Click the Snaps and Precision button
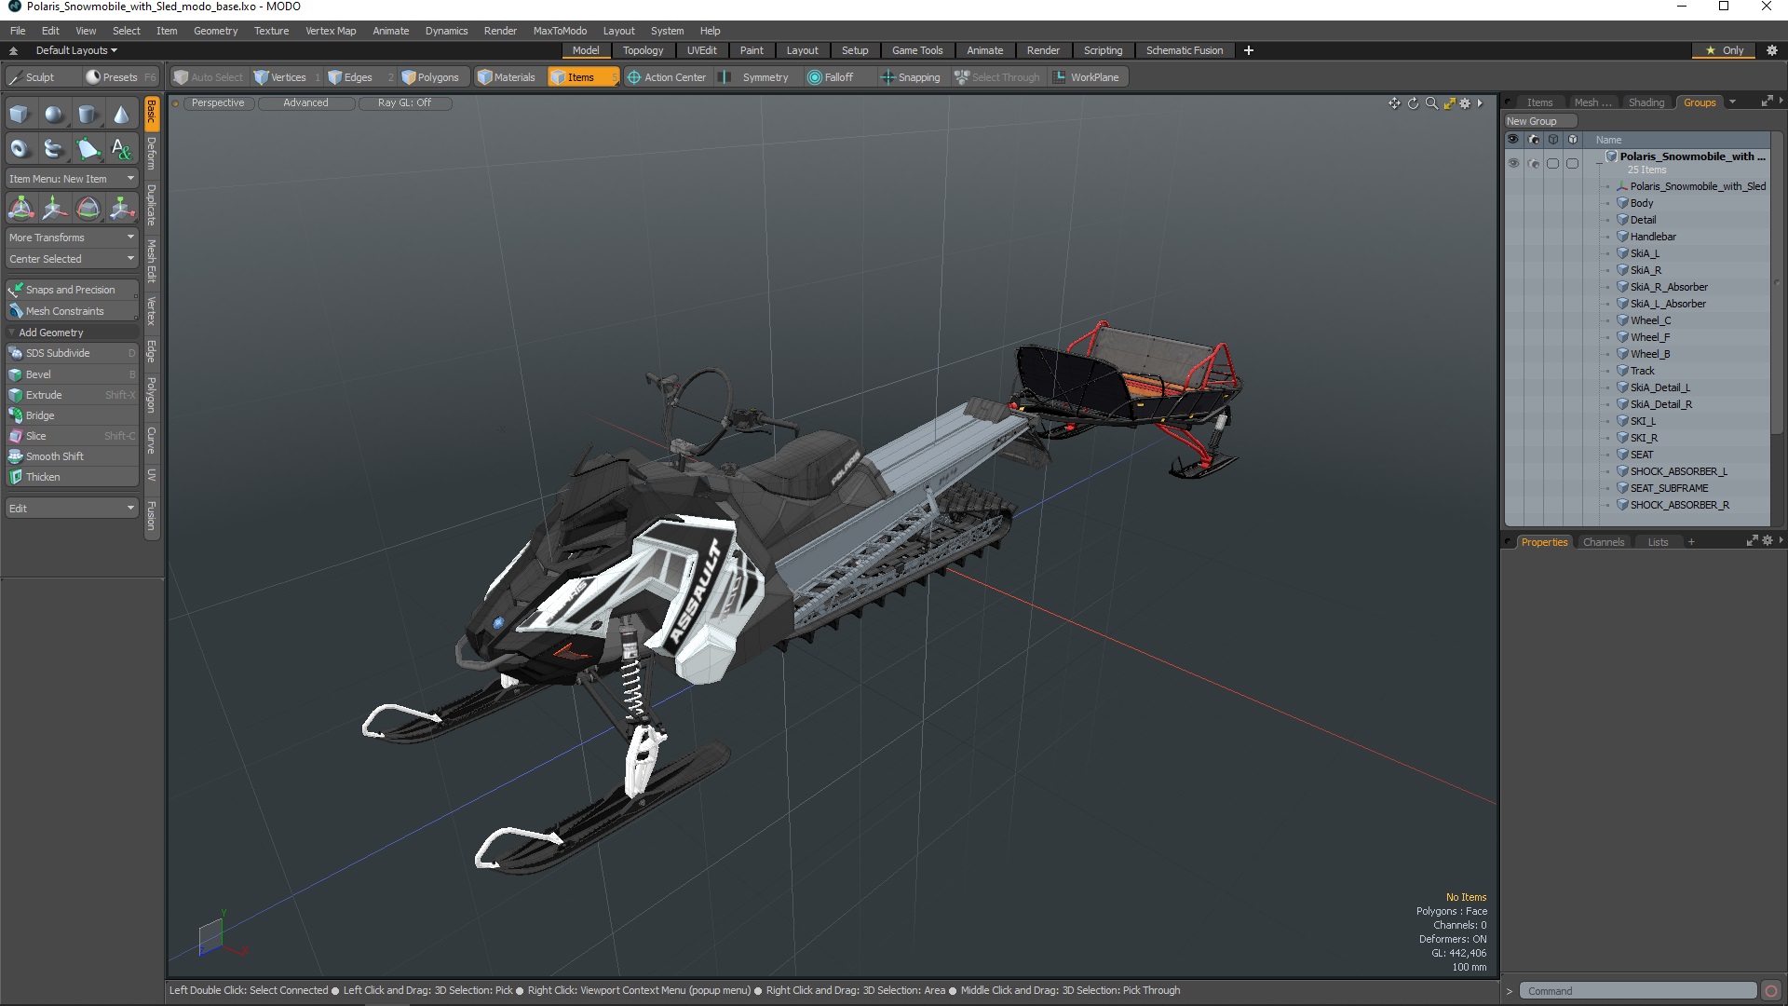The width and height of the screenshot is (1788, 1006). coord(72,290)
